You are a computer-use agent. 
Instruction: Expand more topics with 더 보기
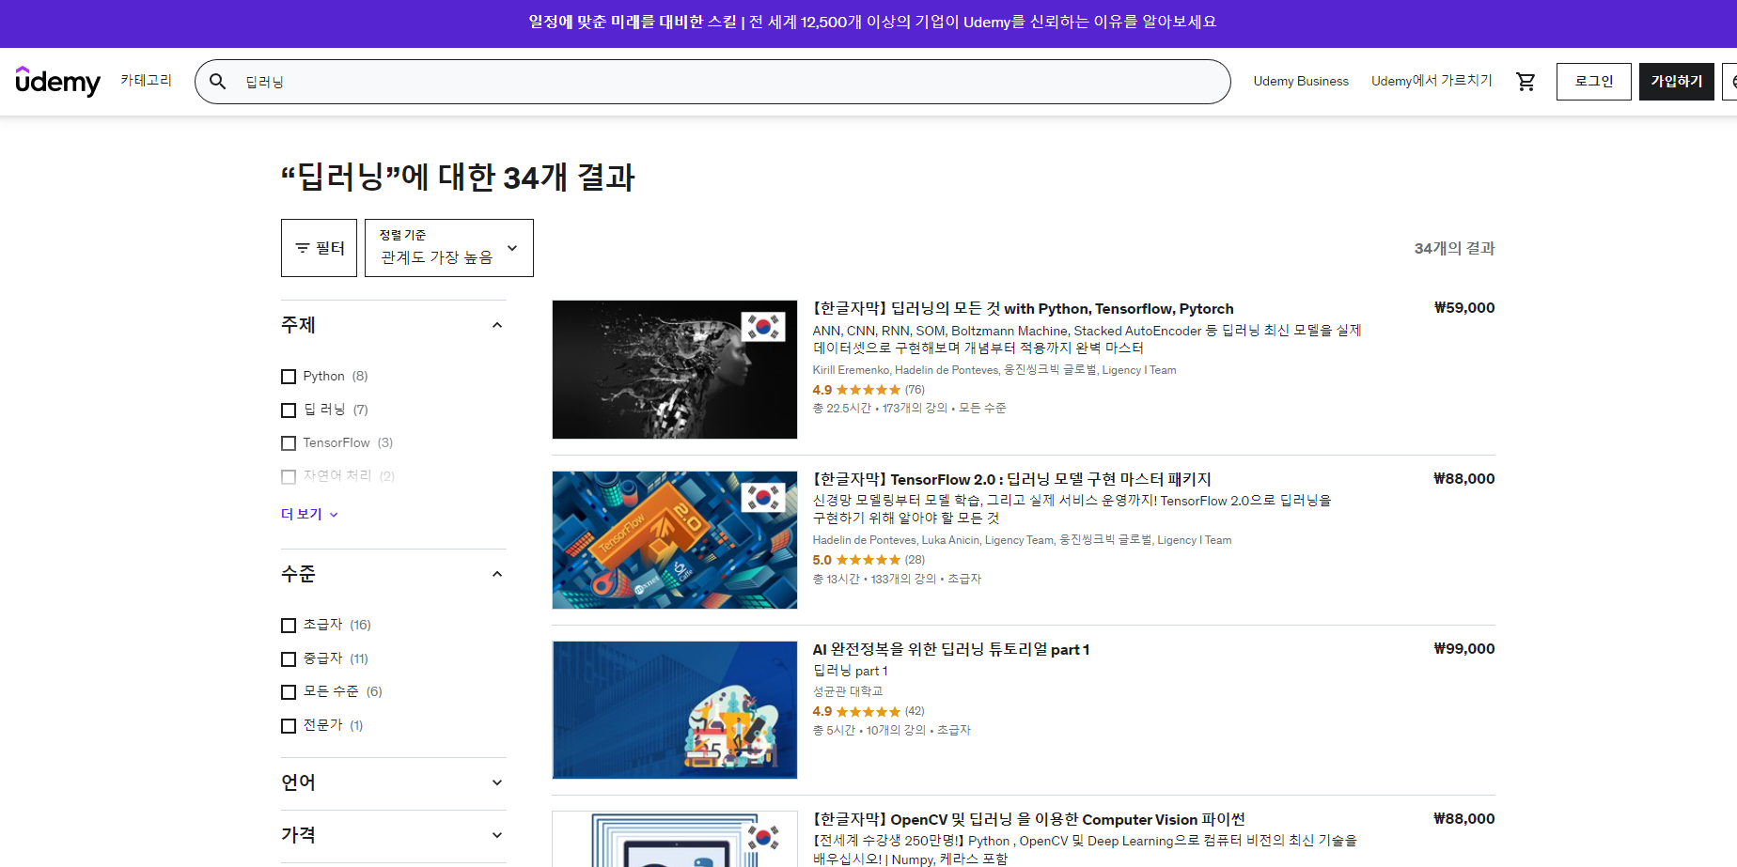309,514
